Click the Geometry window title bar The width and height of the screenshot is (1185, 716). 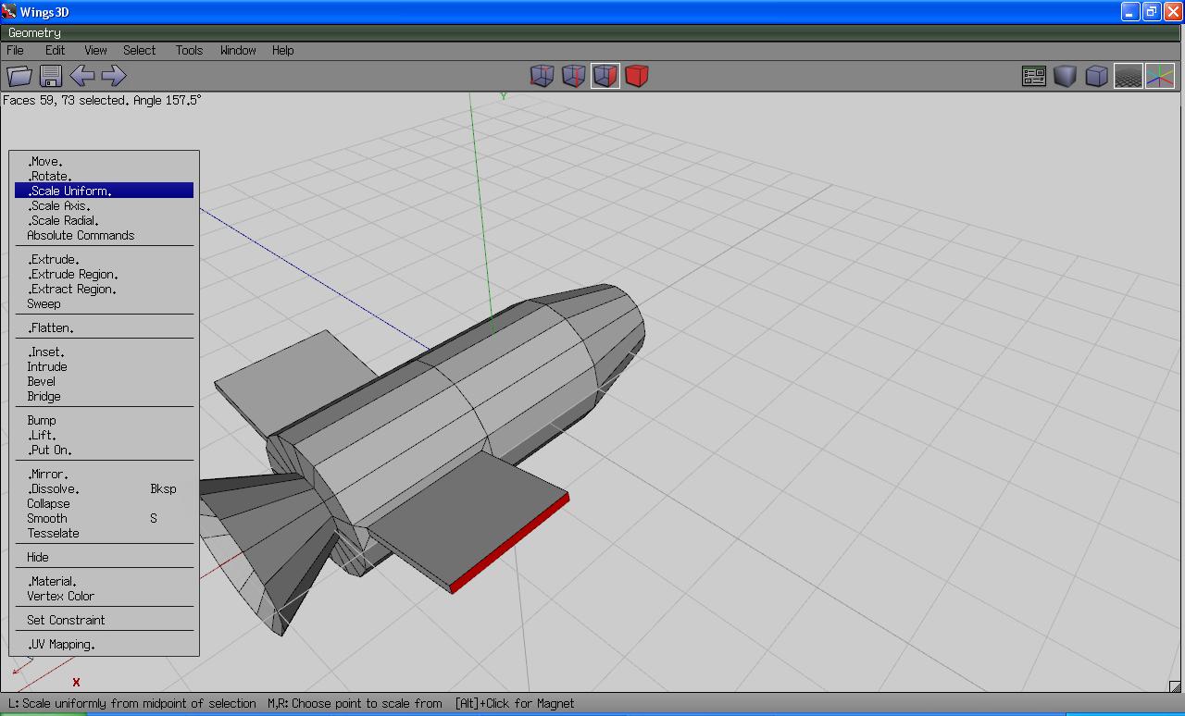(x=592, y=32)
